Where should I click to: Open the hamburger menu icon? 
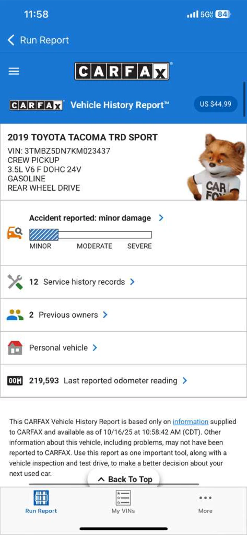14,71
